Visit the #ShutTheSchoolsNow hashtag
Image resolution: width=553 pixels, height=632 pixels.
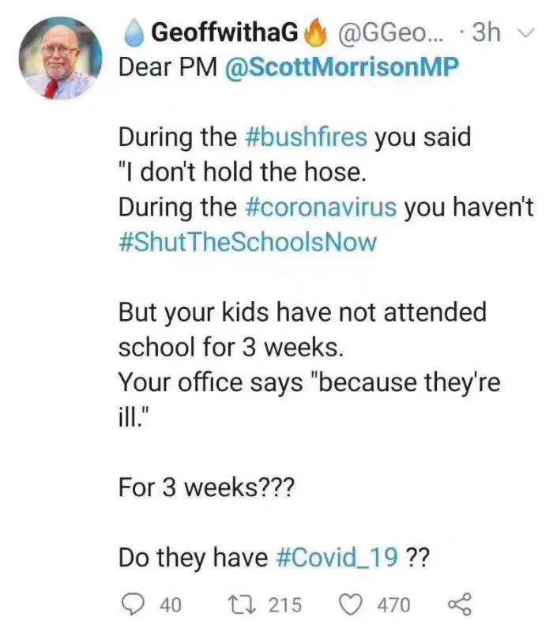247,242
